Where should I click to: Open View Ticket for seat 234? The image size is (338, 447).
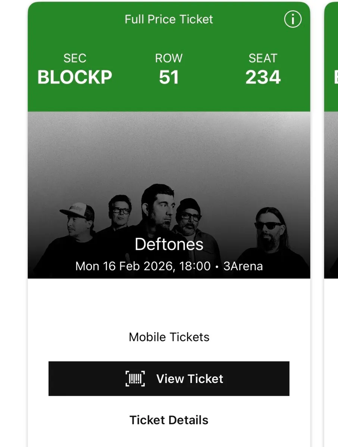(x=169, y=378)
